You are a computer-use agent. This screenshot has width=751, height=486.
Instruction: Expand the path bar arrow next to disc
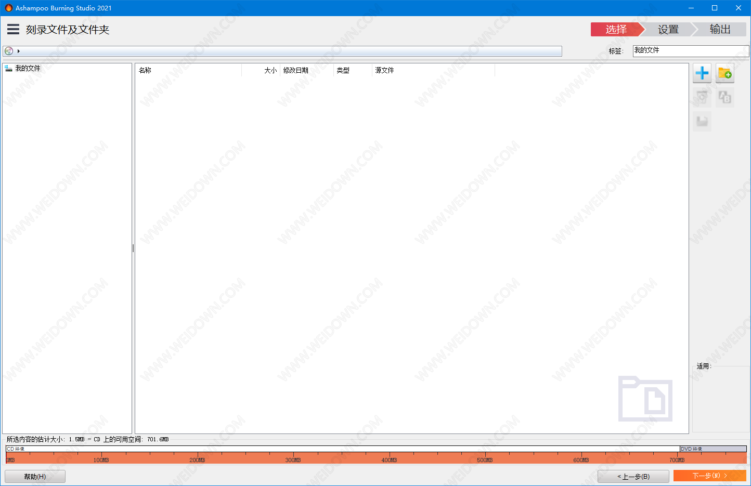click(19, 51)
